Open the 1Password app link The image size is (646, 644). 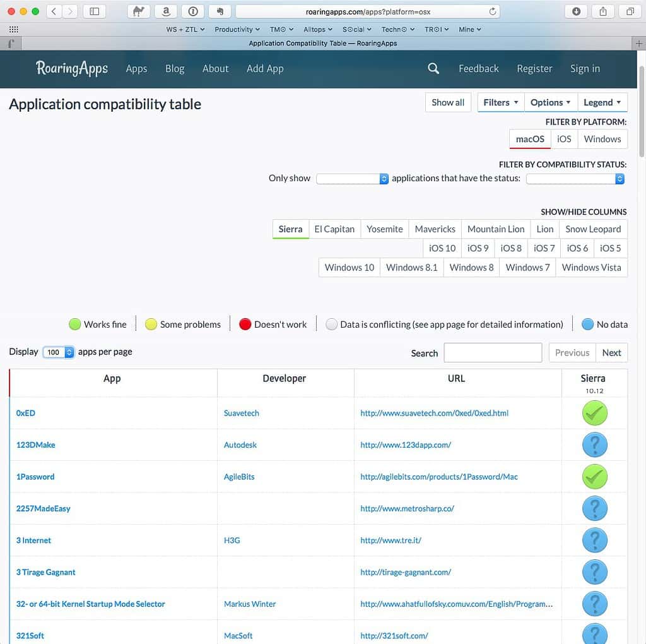(x=35, y=477)
